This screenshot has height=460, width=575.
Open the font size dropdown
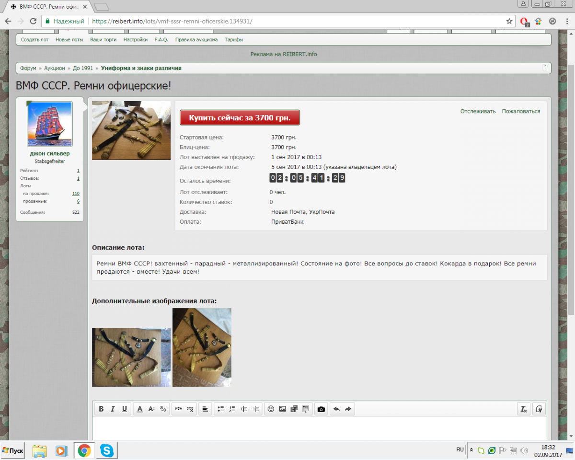coord(151,409)
